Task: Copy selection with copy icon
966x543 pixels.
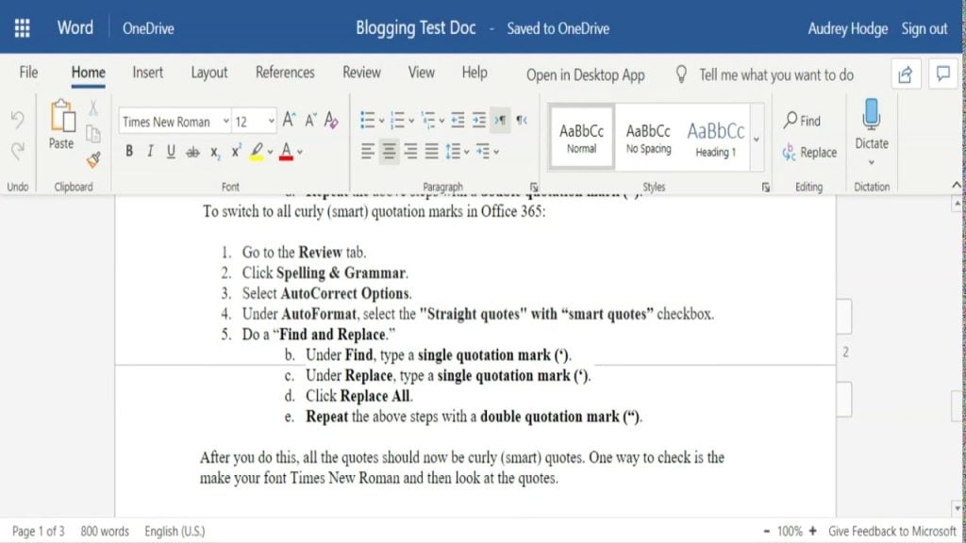Action: [x=93, y=134]
